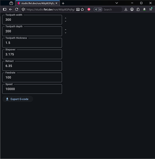Open the extensions puzzle icon
The image size is (155, 159).
tap(138, 10)
